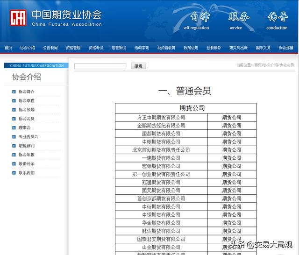Select table cell 金鹏期货经纪有限公司
Image resolution: width=299 pixels, height=255 pixels.
tap(161, 126)
